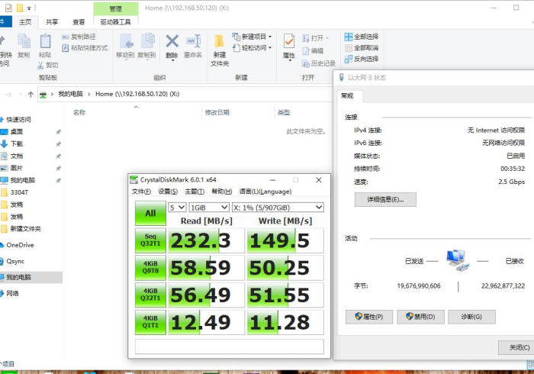Open 属性 (Properties) from the ribbon
This screenshot has width=534, height=374.
[x=289, y=45]
